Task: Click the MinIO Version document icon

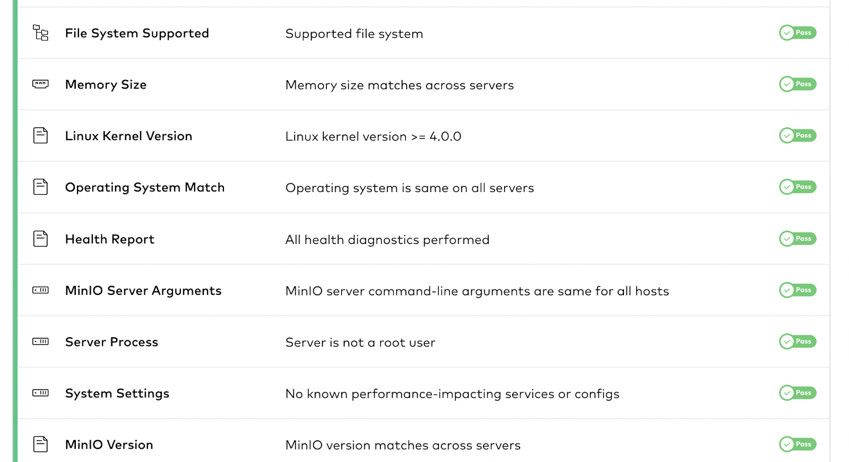Action: coord(40,444)
